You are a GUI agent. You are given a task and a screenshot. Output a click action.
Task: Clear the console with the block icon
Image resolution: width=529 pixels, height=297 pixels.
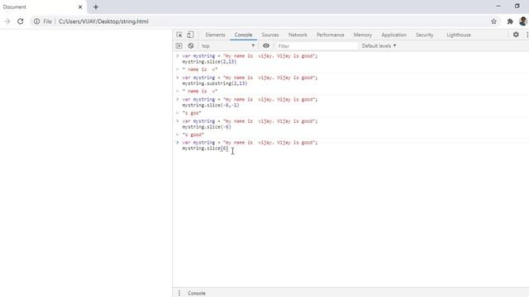pos(191,46)
